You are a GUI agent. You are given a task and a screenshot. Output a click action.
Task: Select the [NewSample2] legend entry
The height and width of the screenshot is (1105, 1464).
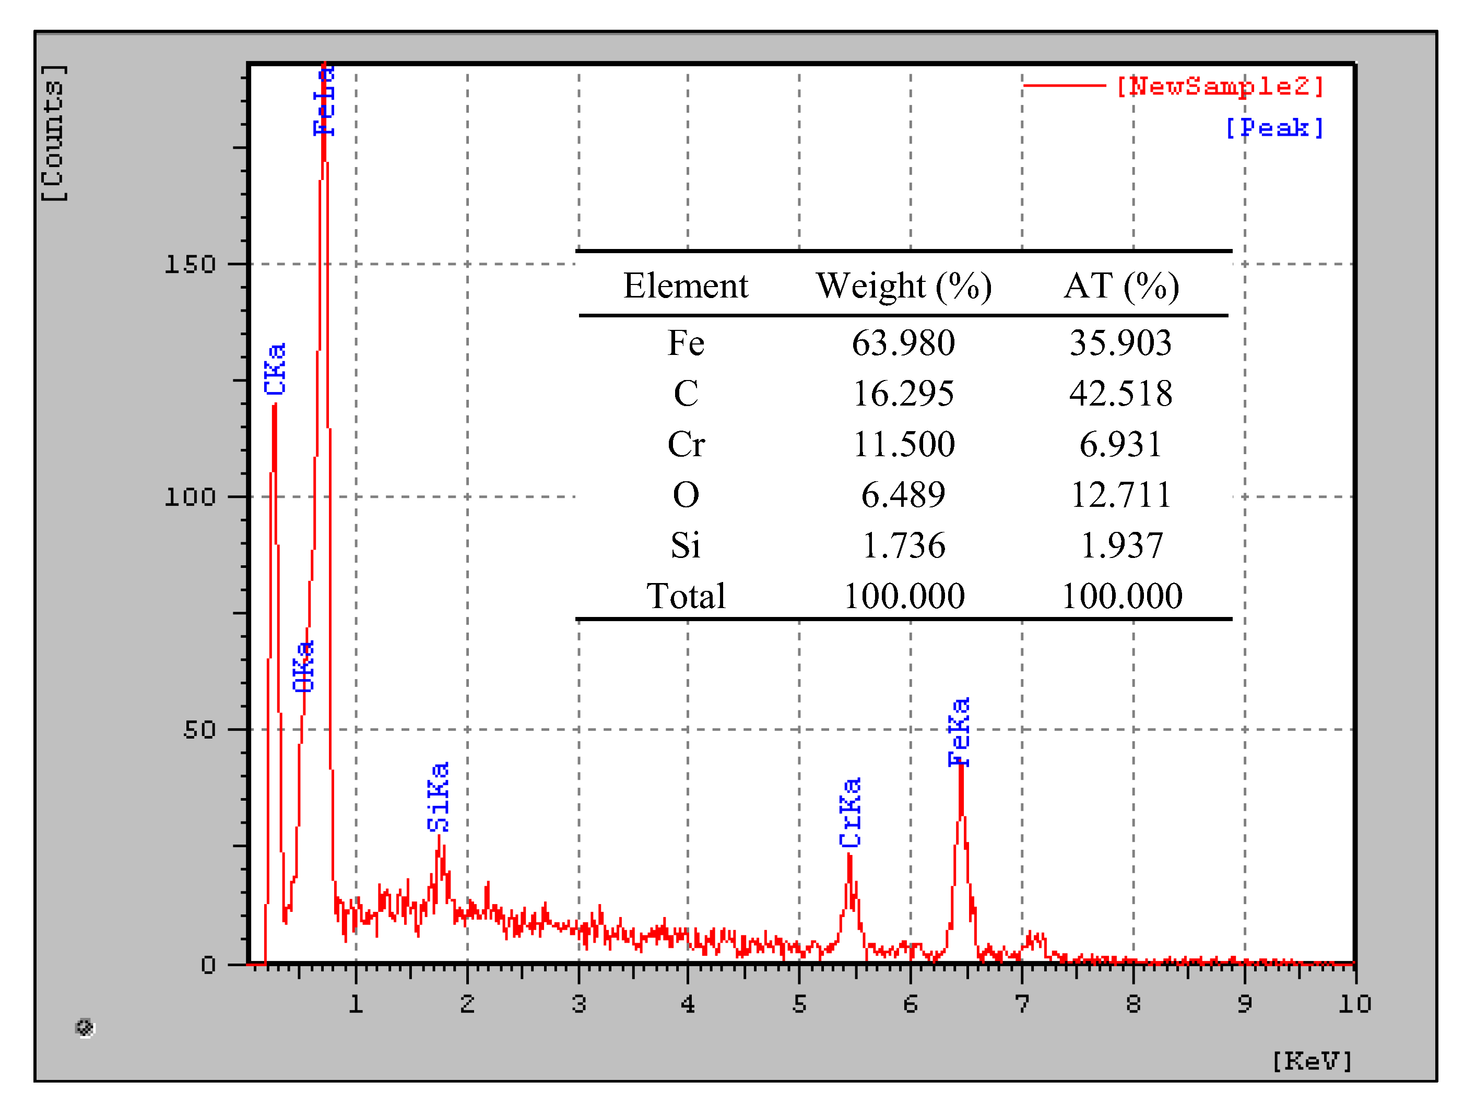[1220, 86]
